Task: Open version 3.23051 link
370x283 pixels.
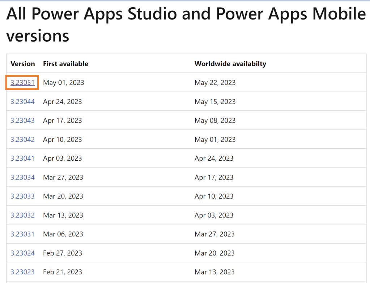Action: (22, 83)
